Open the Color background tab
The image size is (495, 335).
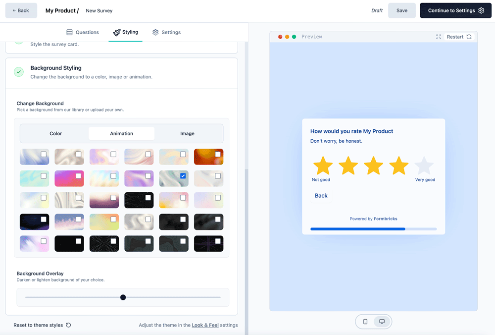(x=55, y=133)
